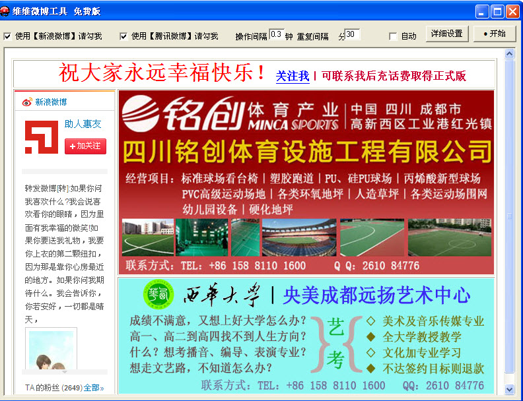523x401 pixels.
Task: Click the 不达签约目标则退款 bullet text
Action: pyautogui.click(x=433, y=369)
